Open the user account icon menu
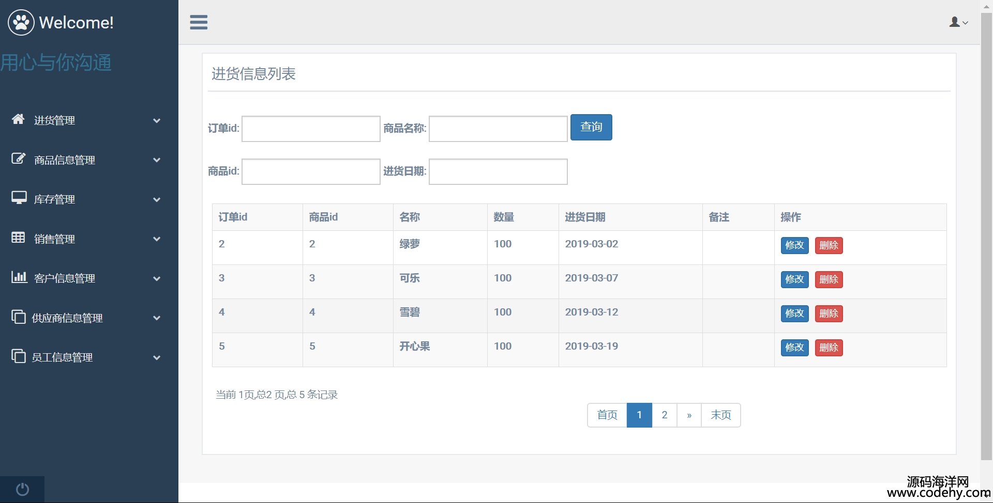This screenshot has width=993, height=503. pyautogui.click(x=958, y=22)
